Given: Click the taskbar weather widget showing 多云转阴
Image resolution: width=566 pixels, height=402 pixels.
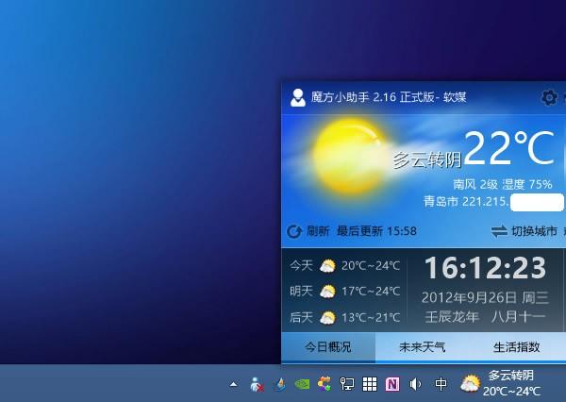Looking at the screenshot, I should pos(502,383).
